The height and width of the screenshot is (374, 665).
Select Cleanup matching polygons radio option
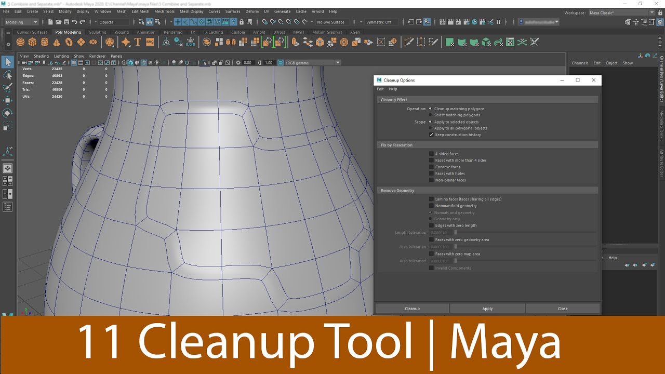[x=430, y=109]
